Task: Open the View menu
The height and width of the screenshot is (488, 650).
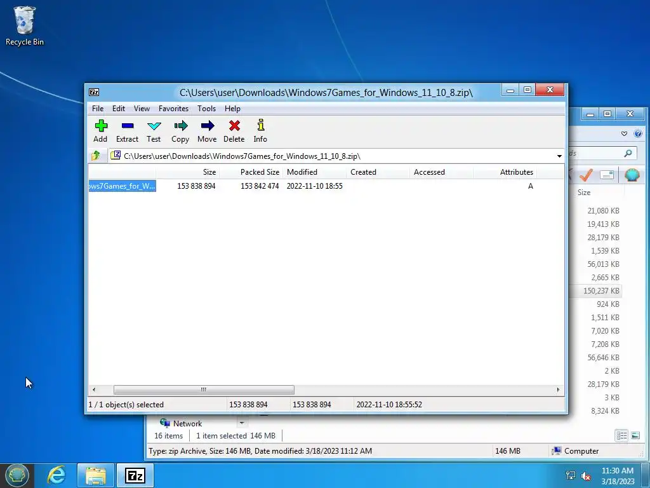Action: click(142, 108)
